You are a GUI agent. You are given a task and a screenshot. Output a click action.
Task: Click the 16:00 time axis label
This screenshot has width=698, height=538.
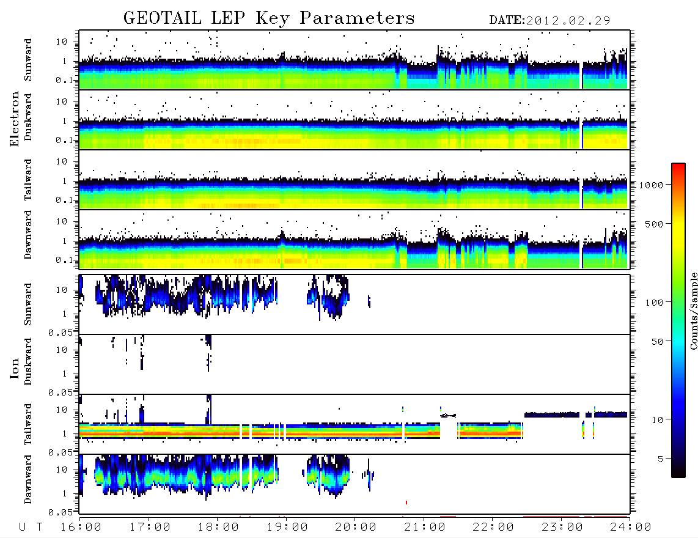(x=81, y=528)
